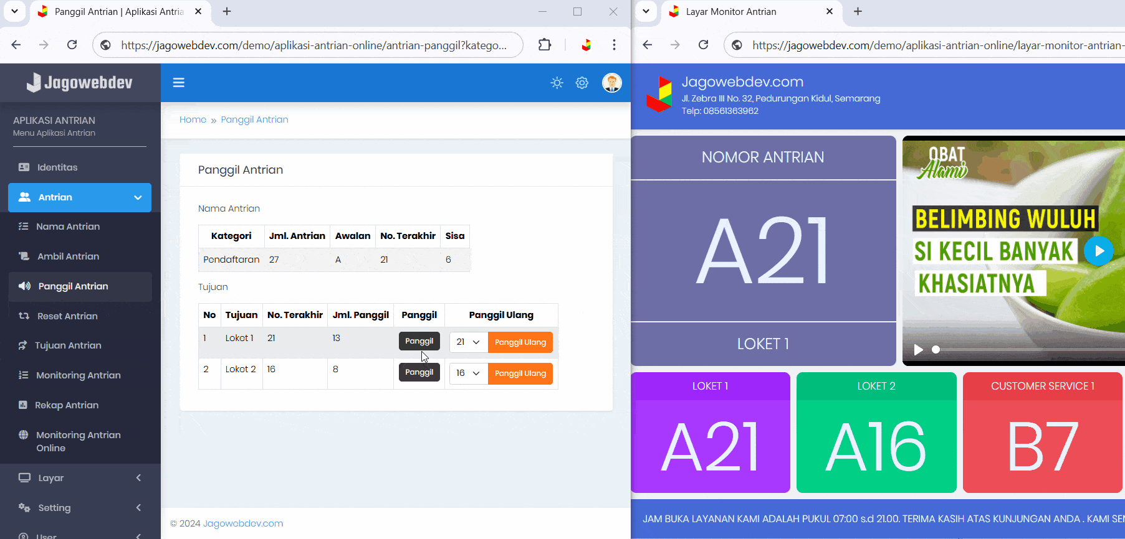Play video with the blue round button
Image resolution: width=1125 pixels, height=539 pixels.
(1098, 251)
